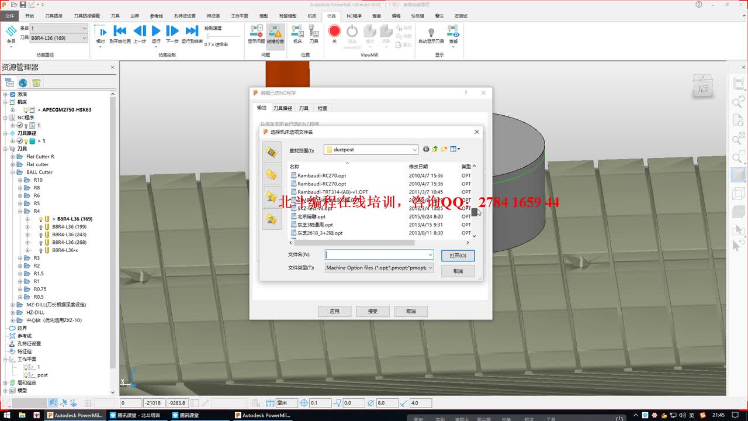Click the fourth shortcut icon in dialog sidebar
The height and width of the screenshot is (421, 748).
271,219
